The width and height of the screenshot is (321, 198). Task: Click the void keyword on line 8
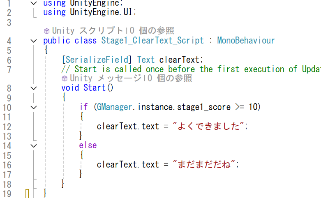70,88
